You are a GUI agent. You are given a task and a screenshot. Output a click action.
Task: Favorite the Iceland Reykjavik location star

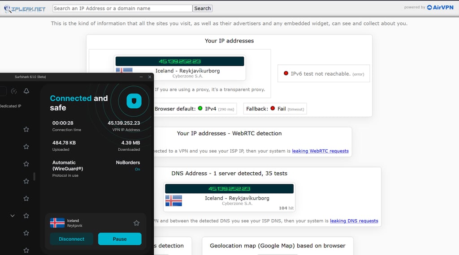pos(136,223)
